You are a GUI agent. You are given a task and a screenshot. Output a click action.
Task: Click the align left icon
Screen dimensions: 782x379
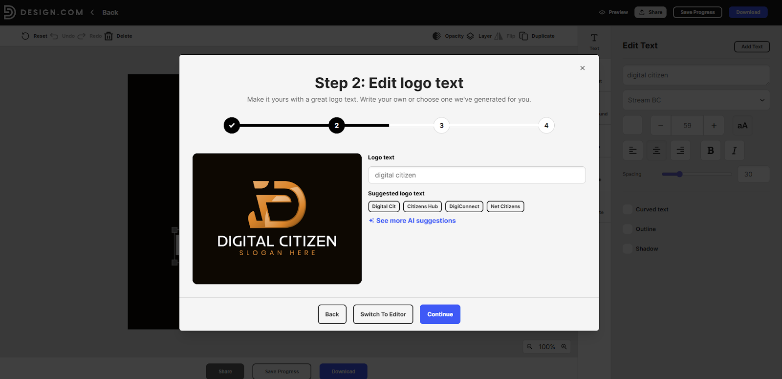pos(632,151)
